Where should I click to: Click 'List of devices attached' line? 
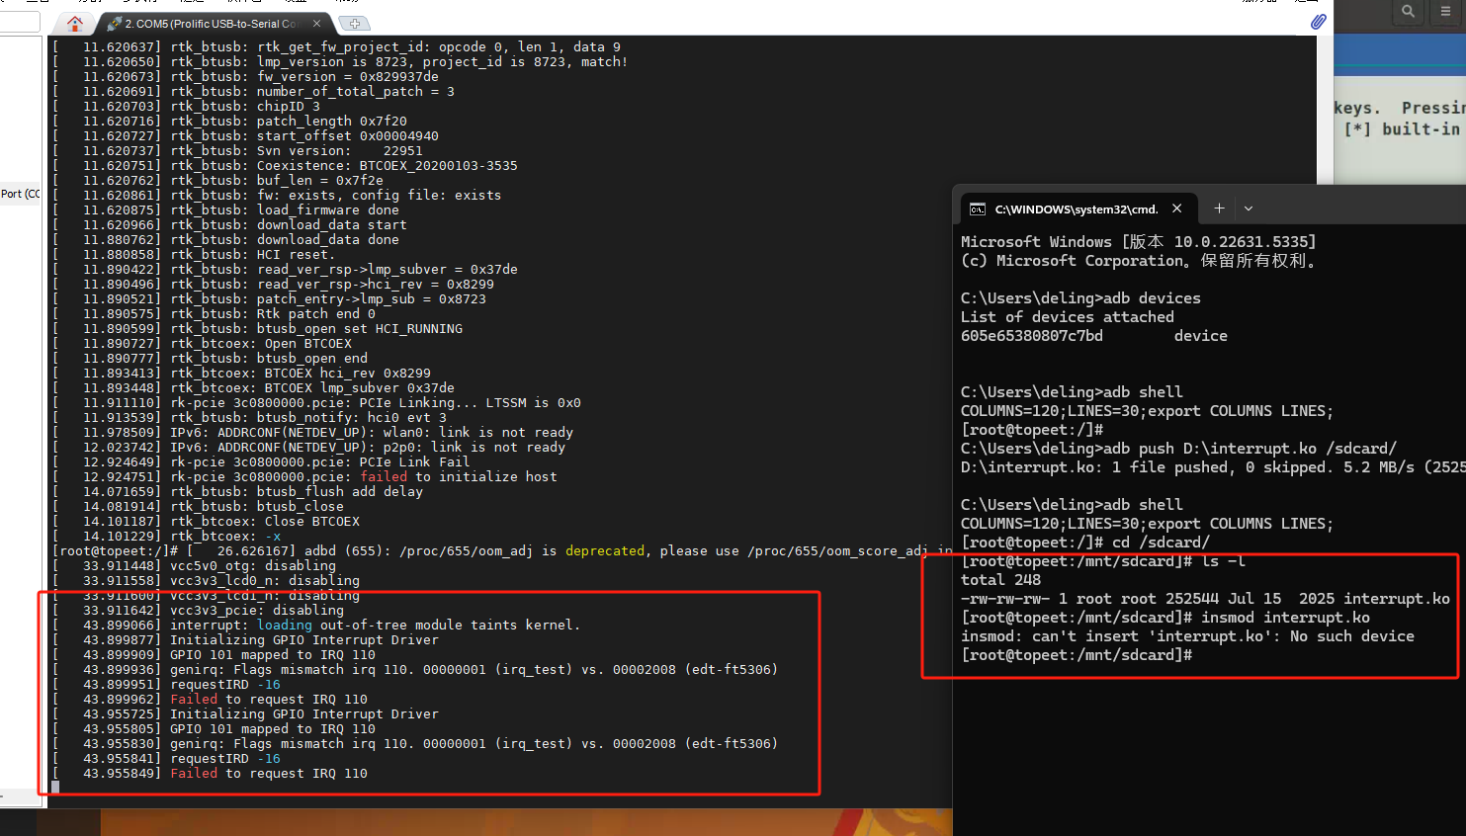click(1068, 317)
